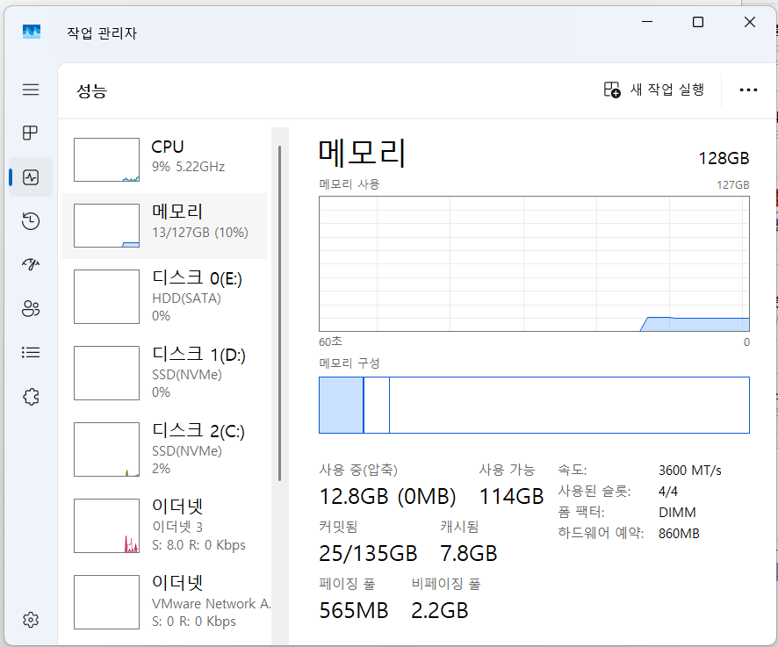778x647 pixels.
Task: Open the three-dot more options menu
Action: click(748, 90)
